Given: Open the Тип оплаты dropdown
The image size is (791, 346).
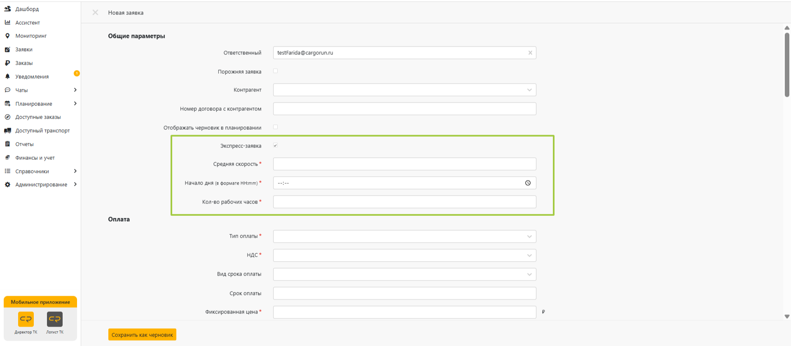Looking at the screenshot, I should point(405,236).
